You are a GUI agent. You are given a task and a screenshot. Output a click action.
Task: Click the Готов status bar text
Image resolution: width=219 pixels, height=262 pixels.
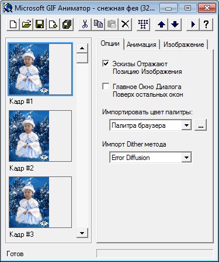(x=15, y=254)
